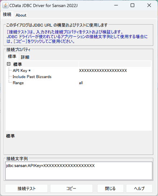Select the API Key property row label
This screenshot has height=196, width=158.
tap(22, 70)
